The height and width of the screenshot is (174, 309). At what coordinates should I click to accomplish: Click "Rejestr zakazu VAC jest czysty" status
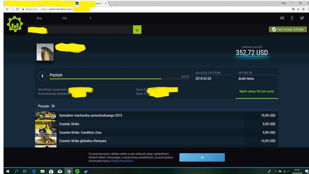(257, 91)
